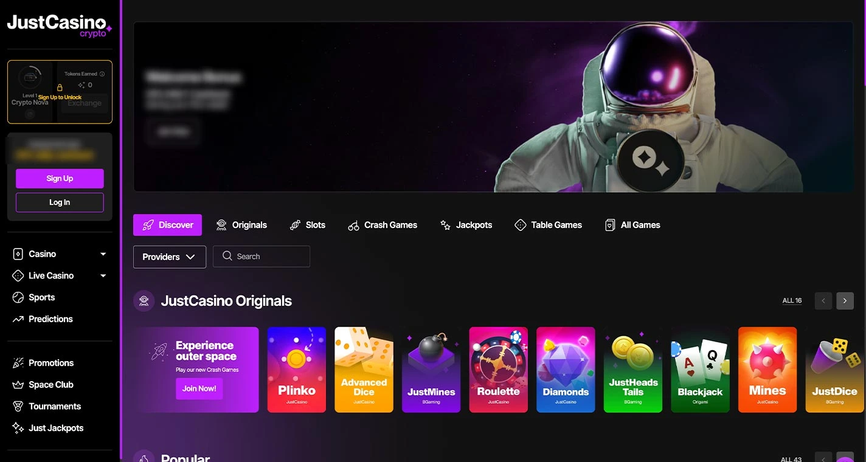Screen dimensions: 866x462
Task: Click the Exchange button in level card
Action: (x=85, y=103)
